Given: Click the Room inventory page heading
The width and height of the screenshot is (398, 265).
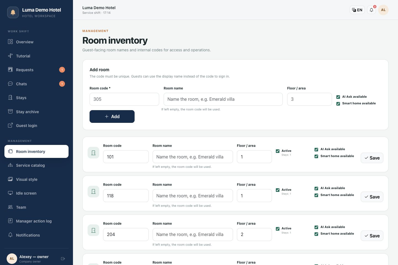Looking at the screenshot, I should [x=115, y=41].
